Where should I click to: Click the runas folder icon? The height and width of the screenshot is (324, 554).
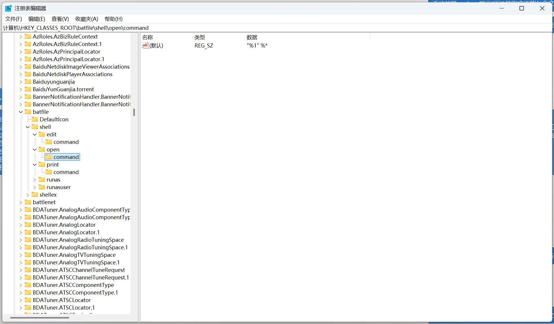click(42, 180)
